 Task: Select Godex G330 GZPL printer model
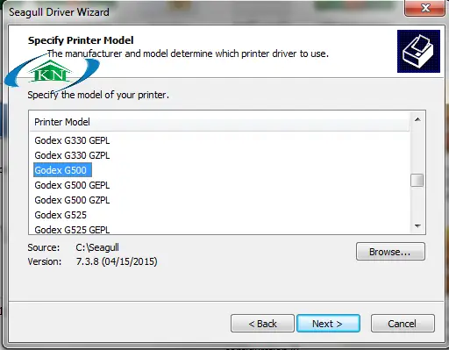click(x=72, y=155)
